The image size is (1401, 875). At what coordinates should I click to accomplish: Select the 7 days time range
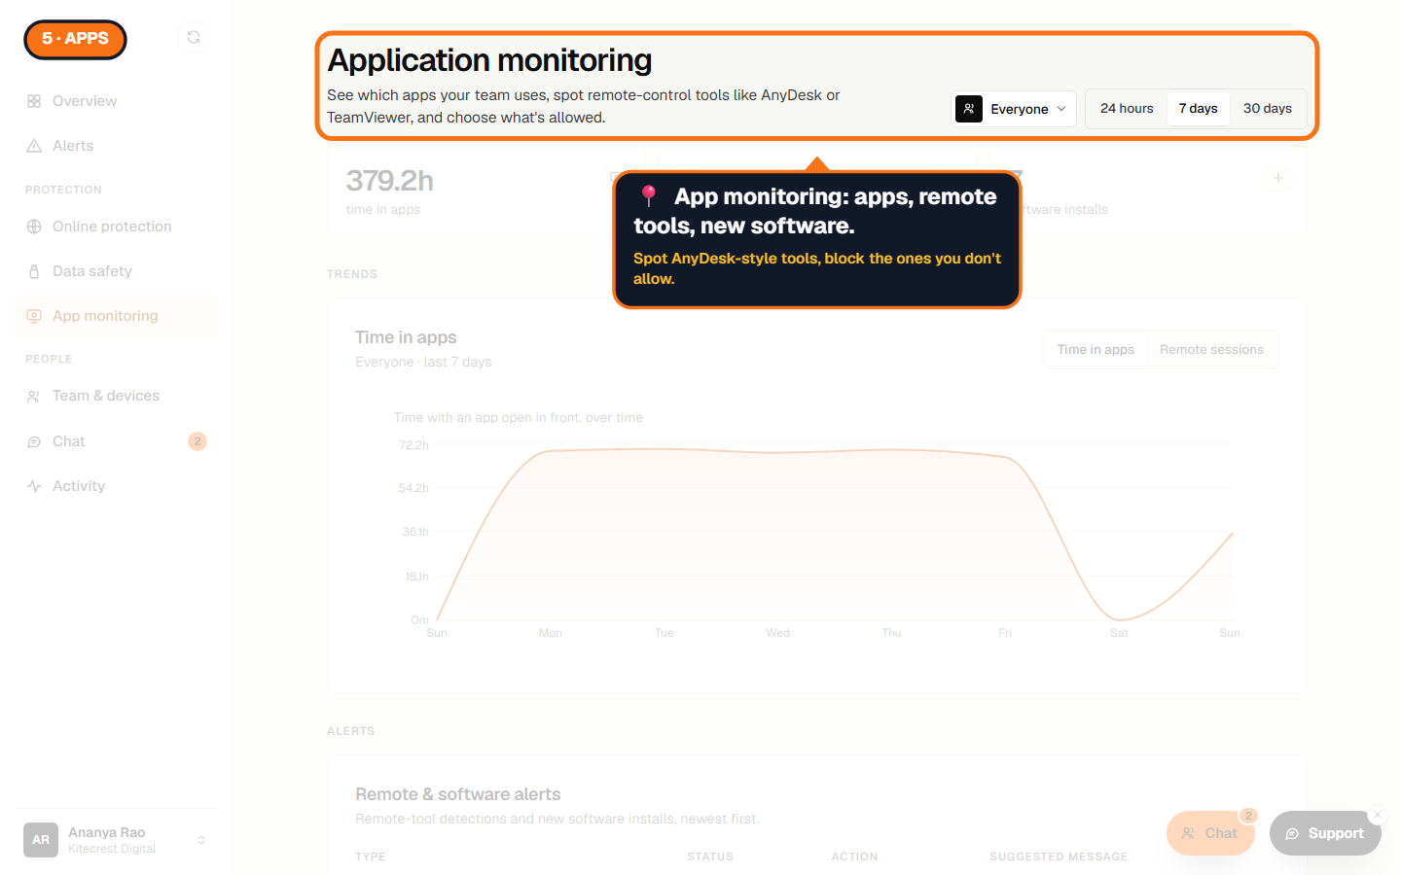click(1199, 109)
